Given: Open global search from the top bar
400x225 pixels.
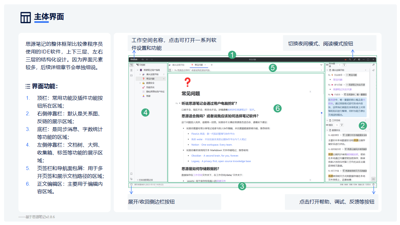Looking at the screenshot, I should pyautogui.click(x=350, y=59).
